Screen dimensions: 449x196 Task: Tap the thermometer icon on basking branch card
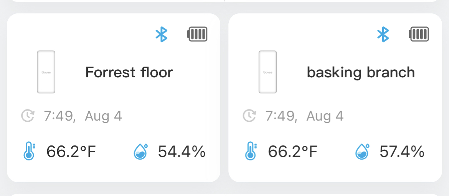pyautogui.click(x=251, y=151)
